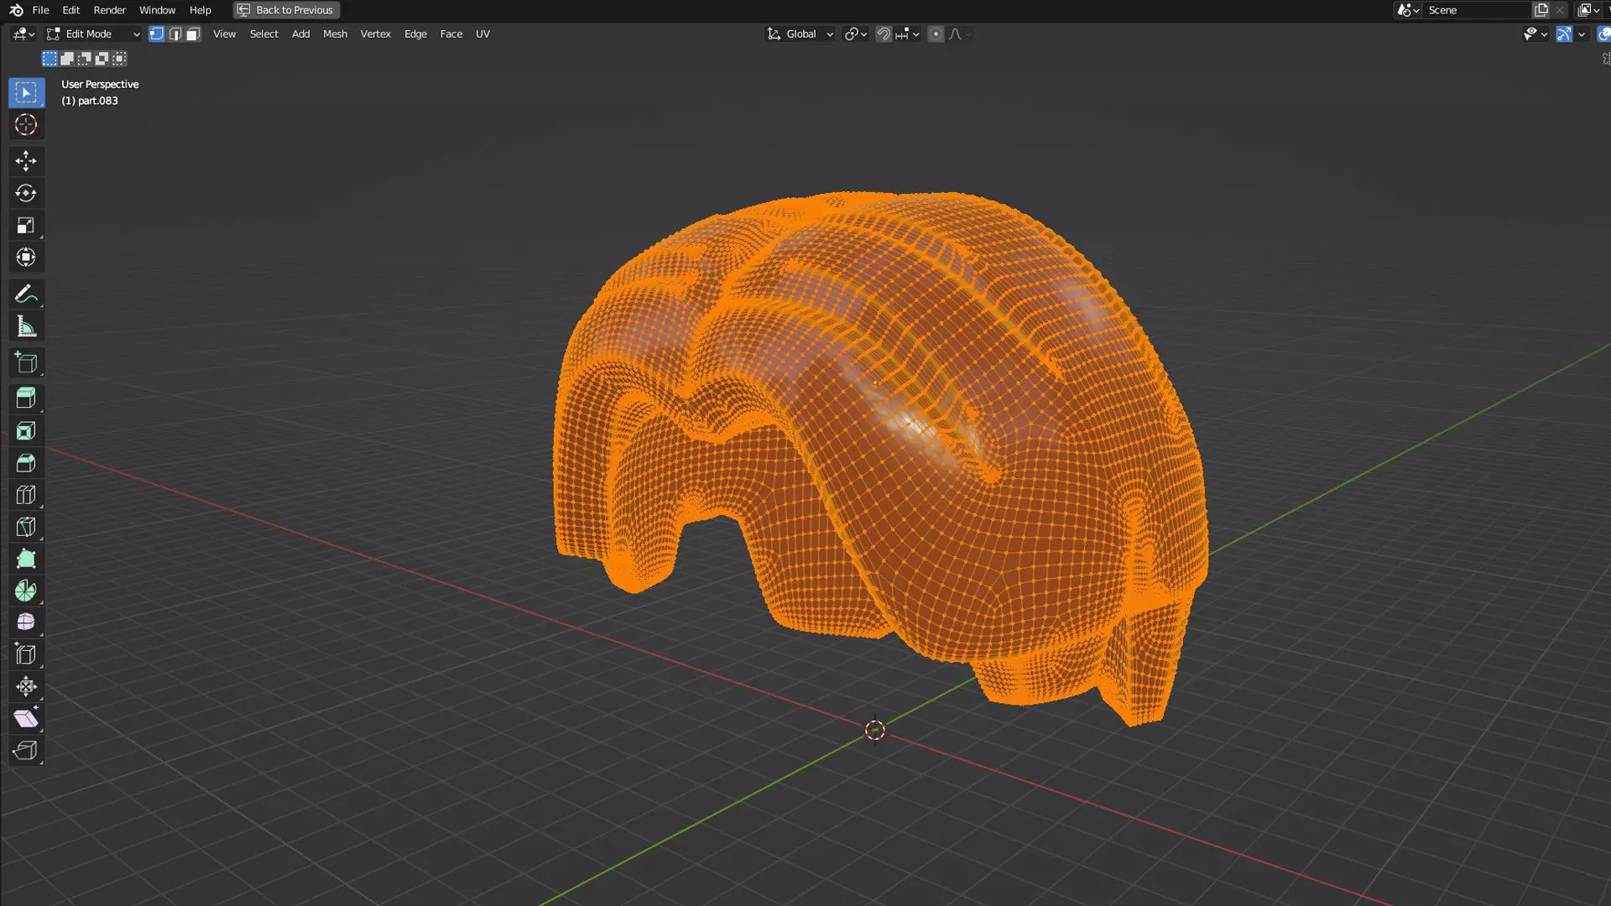Open the Mesh menu
The height and width of the screenshot is (906, 1611).
pos(335,34)
